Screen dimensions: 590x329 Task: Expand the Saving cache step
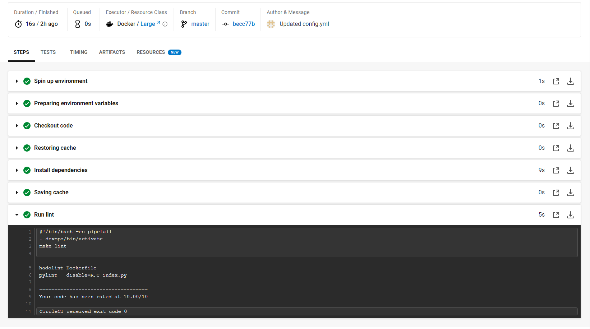(17, 193)
